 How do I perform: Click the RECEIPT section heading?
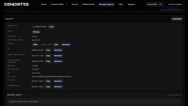(x=10, y=19)
